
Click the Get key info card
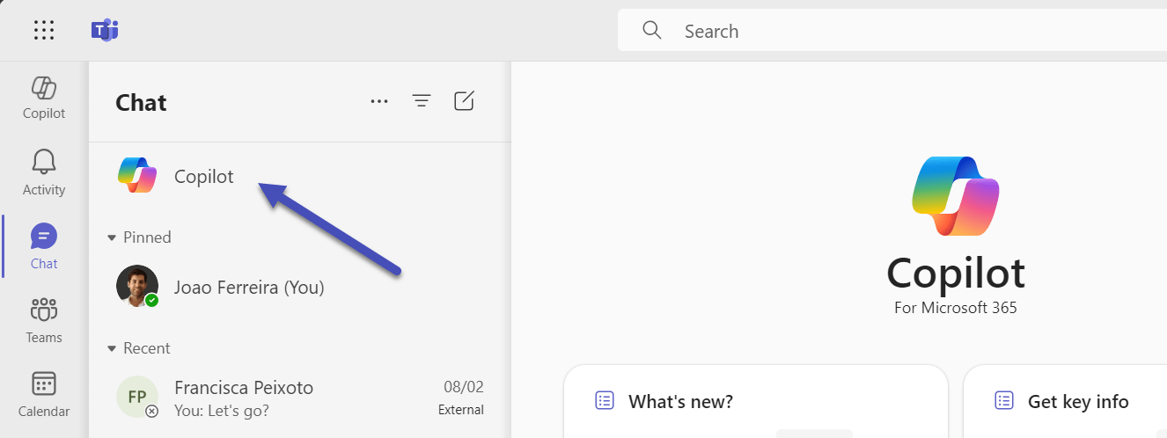coord(1065,402)
